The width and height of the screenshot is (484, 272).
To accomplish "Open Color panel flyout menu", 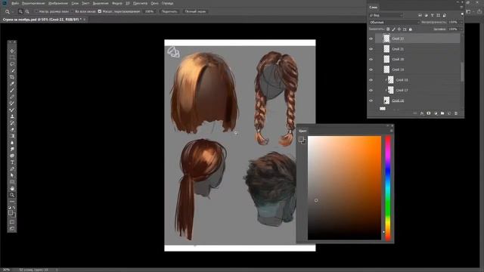I will coord(392,131).
